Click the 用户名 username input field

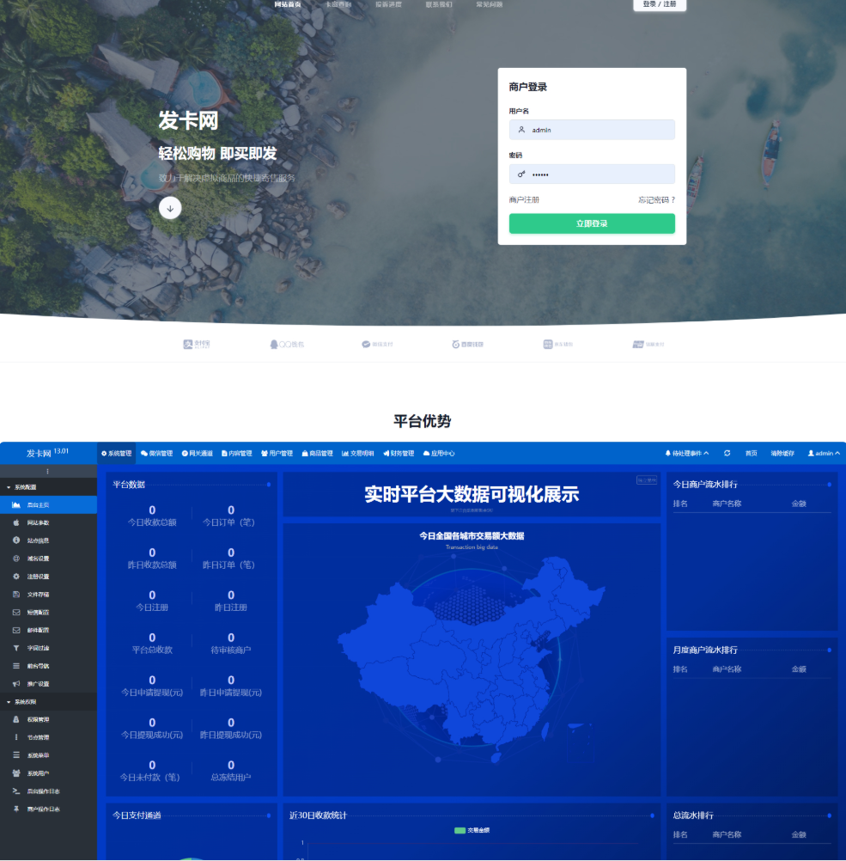[592, 129]
